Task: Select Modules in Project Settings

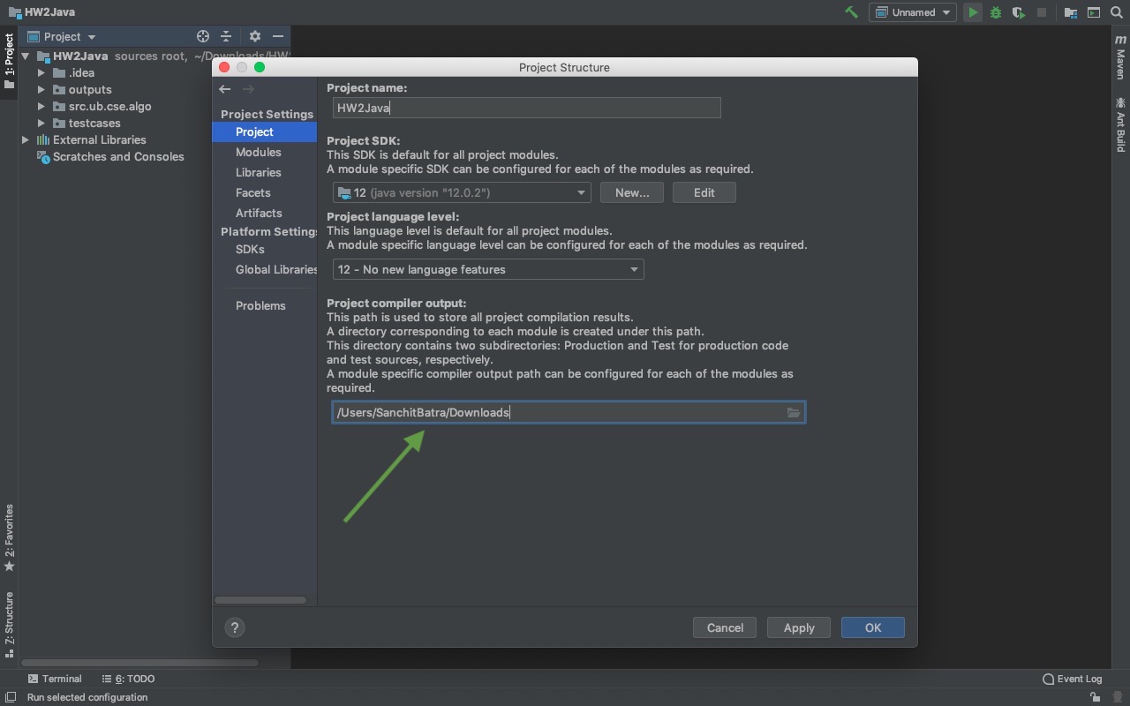Action: [258, 152]
